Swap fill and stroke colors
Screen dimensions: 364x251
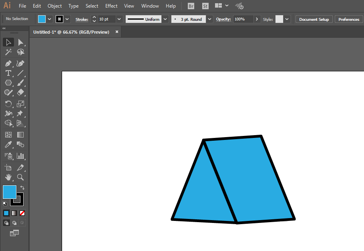click(x=22, y=188)
